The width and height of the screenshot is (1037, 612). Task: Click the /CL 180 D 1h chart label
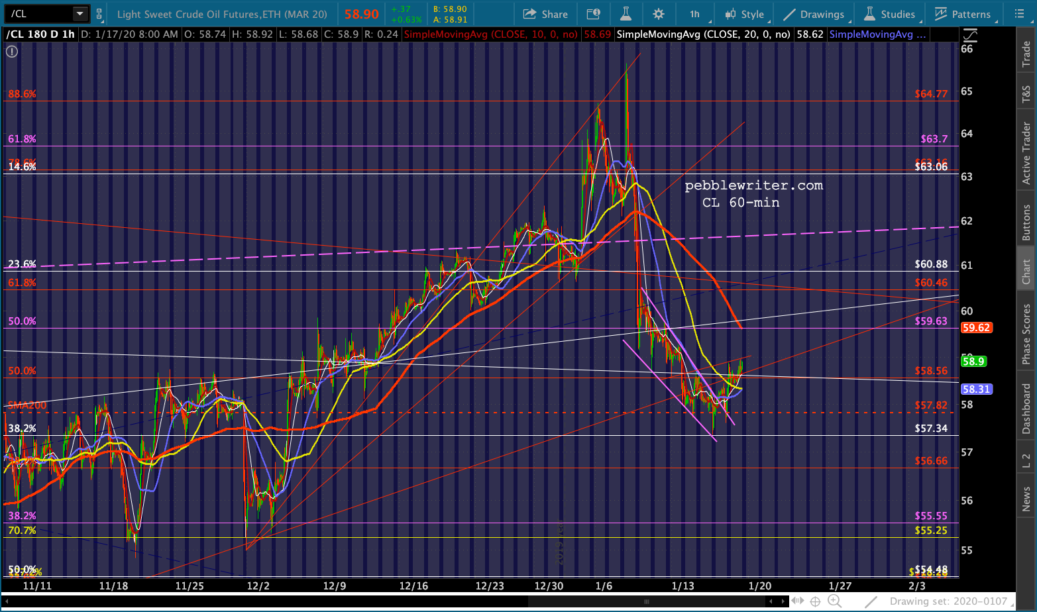(41, 34)
